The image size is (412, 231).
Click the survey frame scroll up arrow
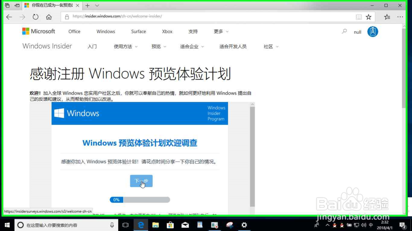(252, 104)
